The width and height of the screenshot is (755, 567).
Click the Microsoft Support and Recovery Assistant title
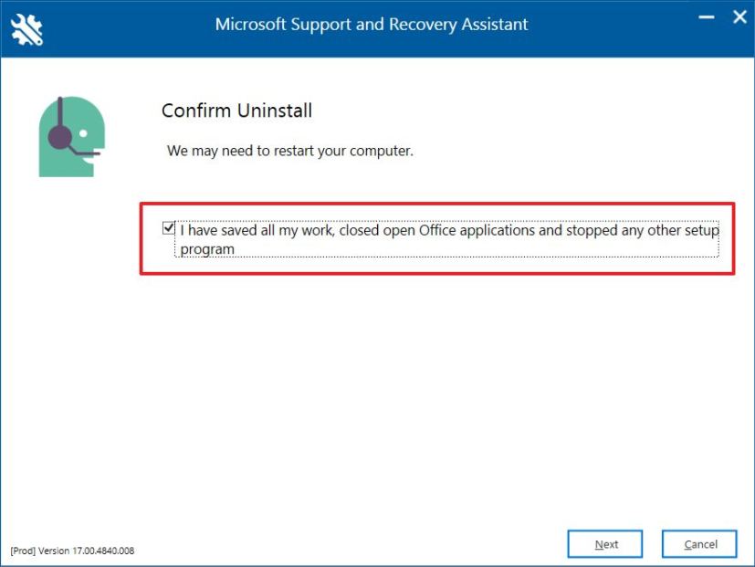[x=372, y=24]
